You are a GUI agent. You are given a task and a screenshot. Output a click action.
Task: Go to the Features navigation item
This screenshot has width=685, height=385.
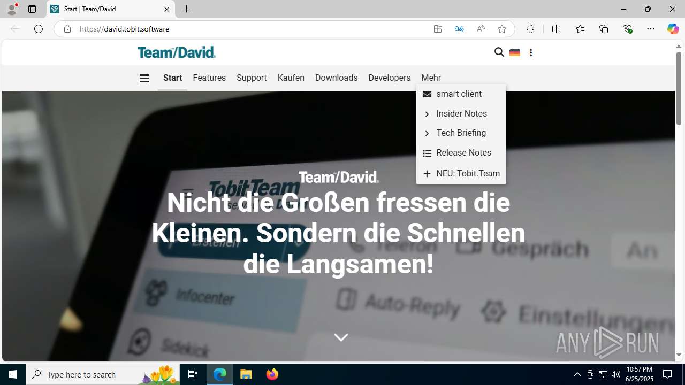pos(209,78)
